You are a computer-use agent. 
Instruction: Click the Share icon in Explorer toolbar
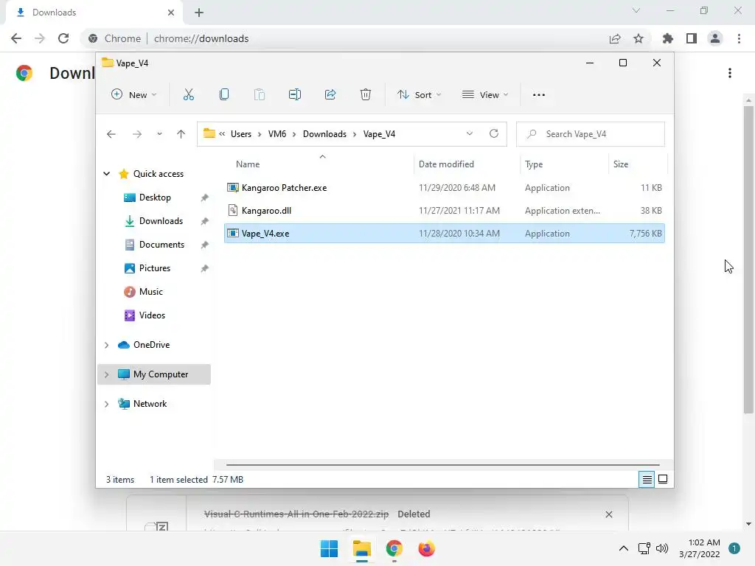[330, 95]
